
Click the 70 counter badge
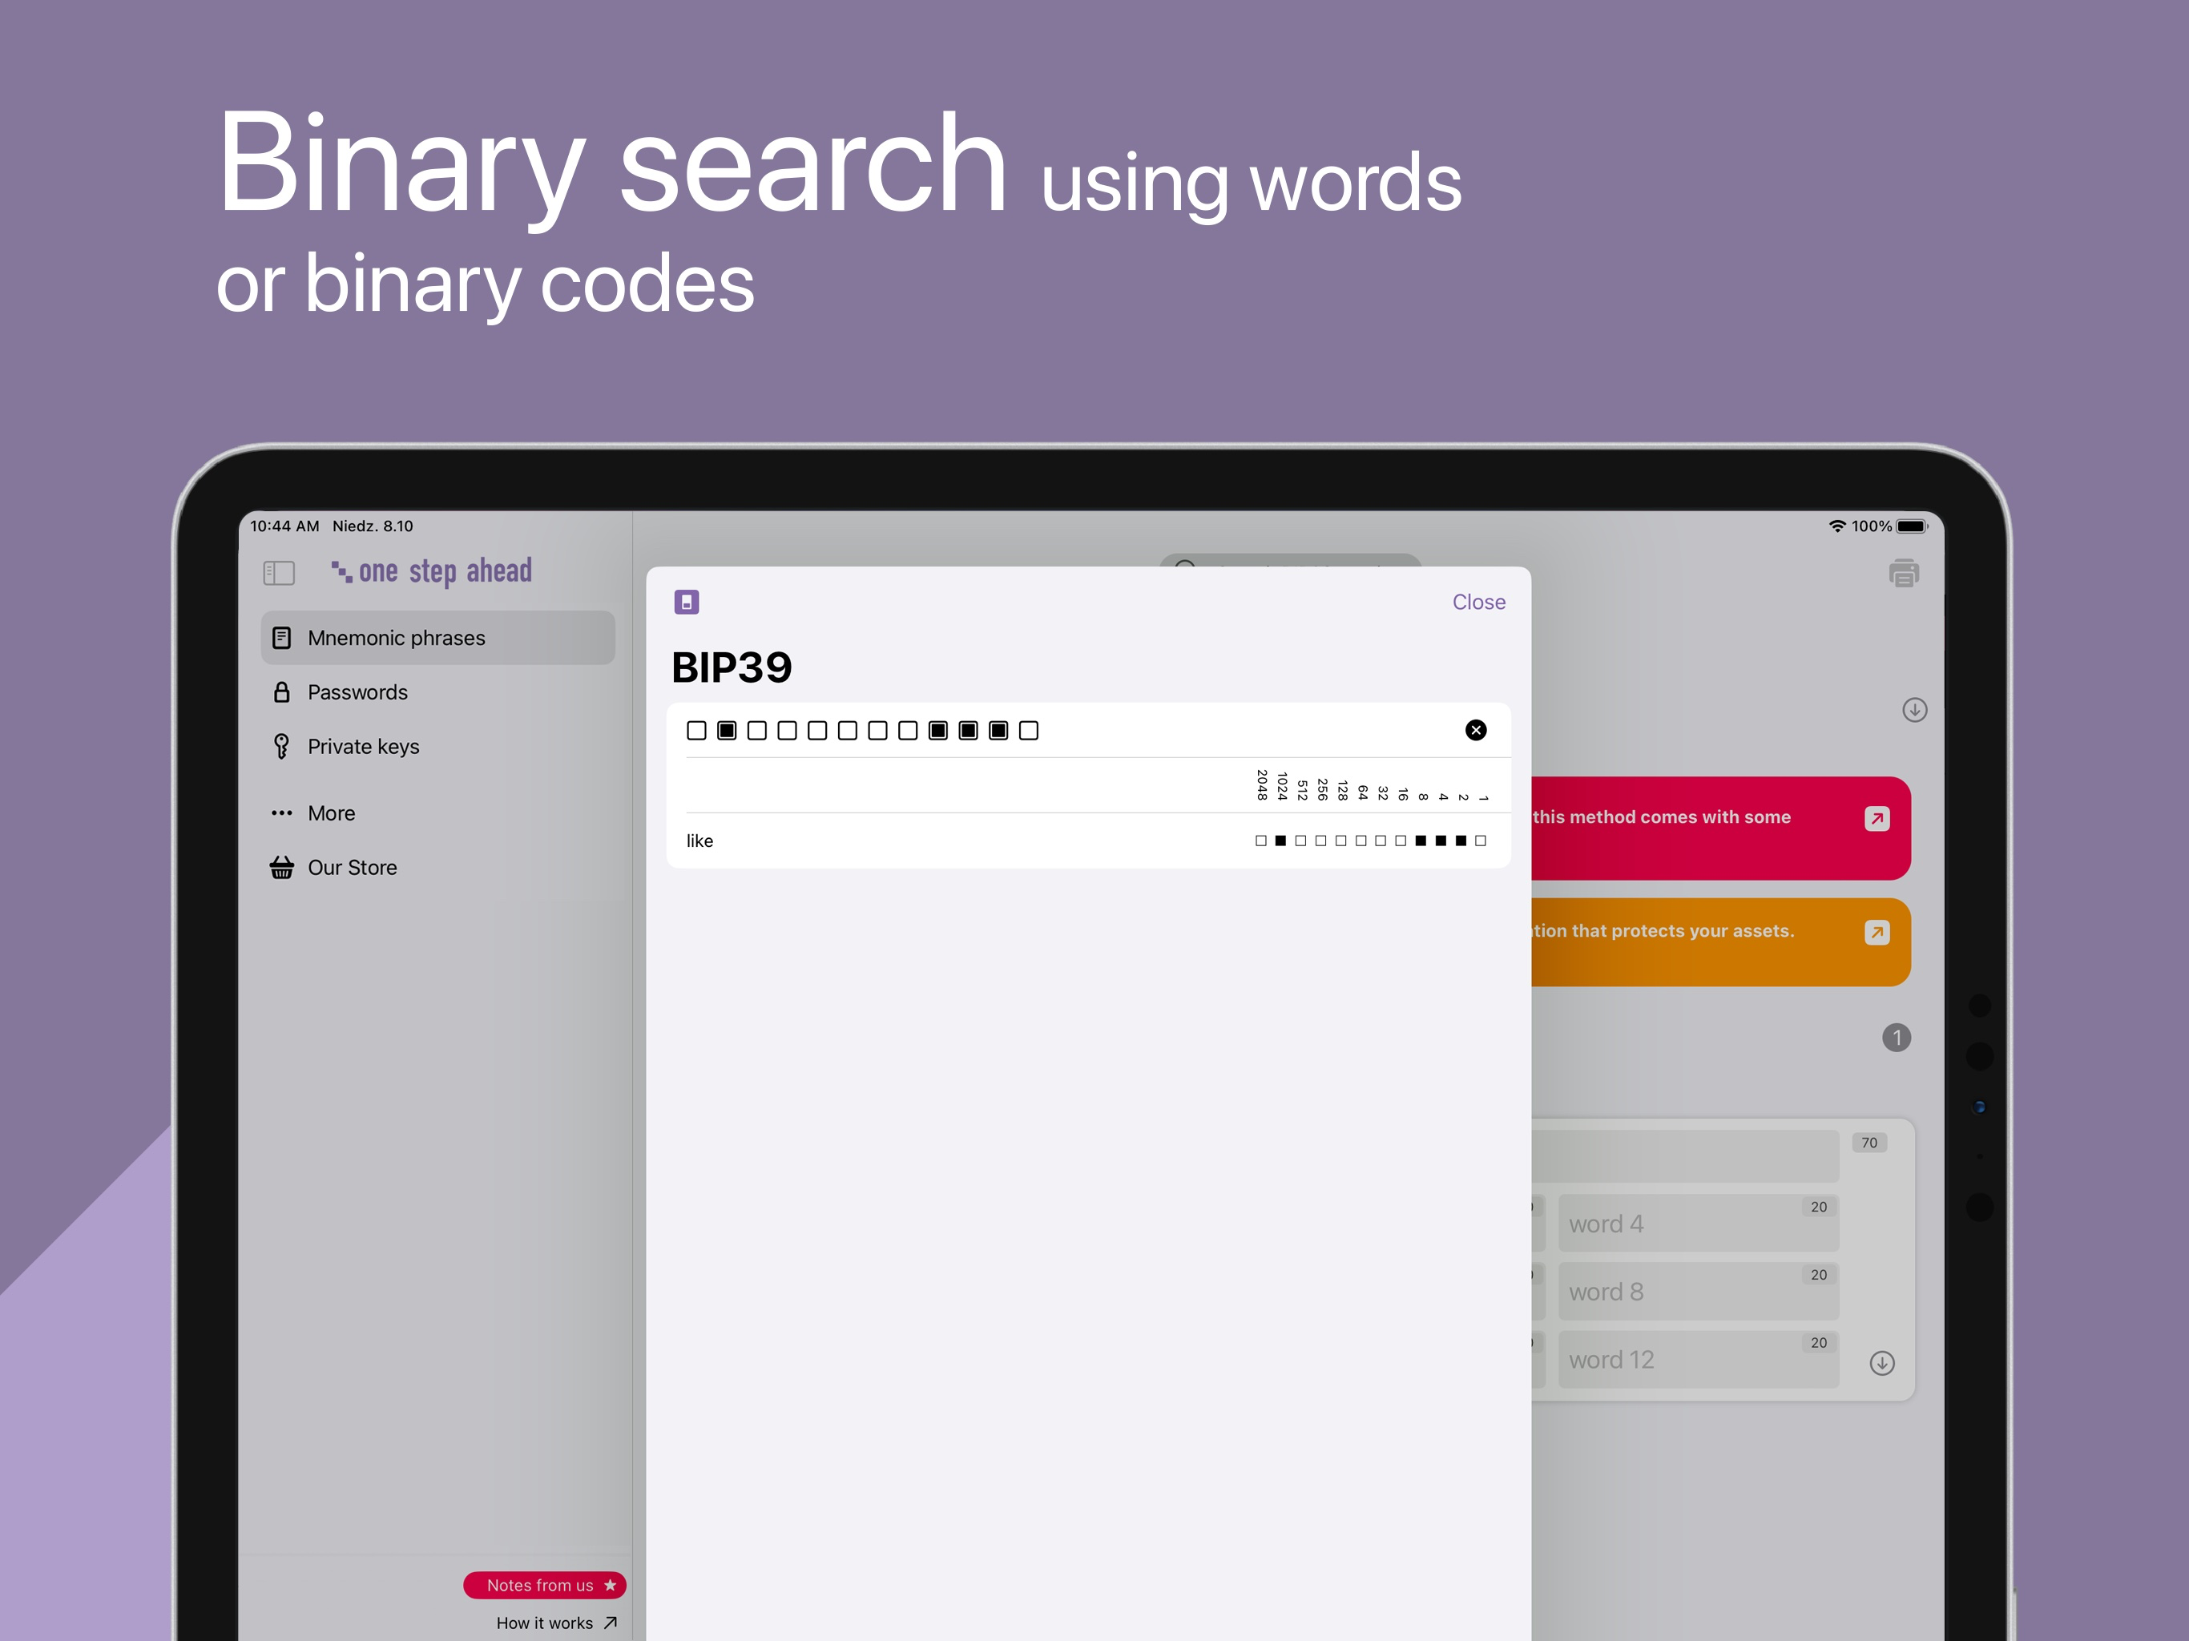[x=1869, y=1142]
